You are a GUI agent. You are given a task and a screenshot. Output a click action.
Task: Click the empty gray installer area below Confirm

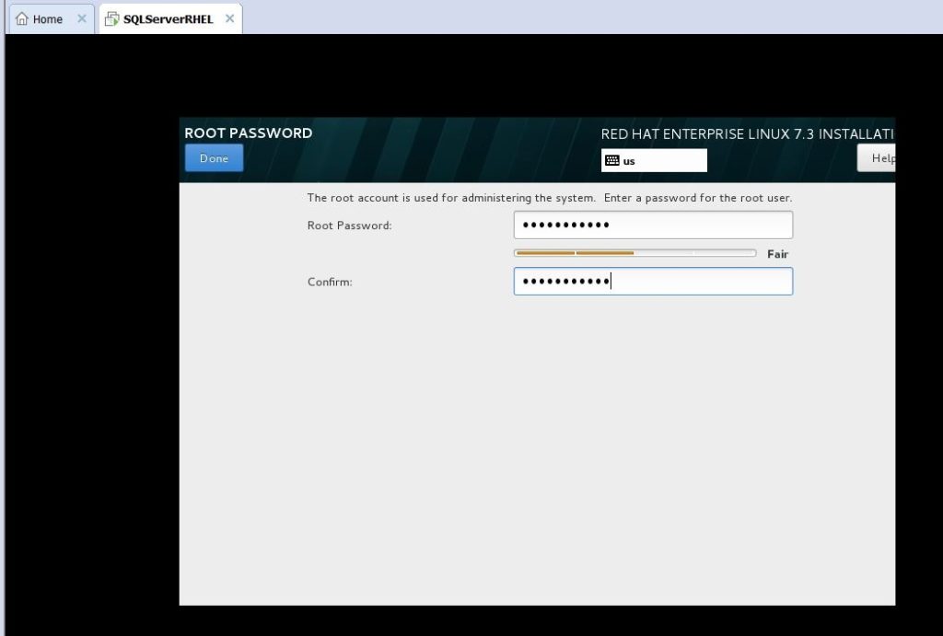click(536, 451)
